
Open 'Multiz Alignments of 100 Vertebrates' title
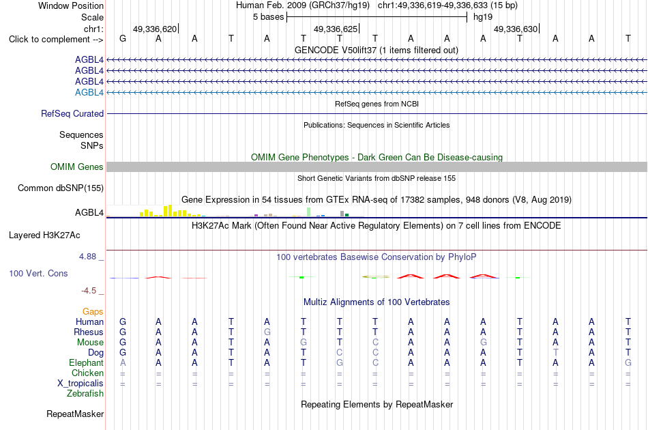377,302
